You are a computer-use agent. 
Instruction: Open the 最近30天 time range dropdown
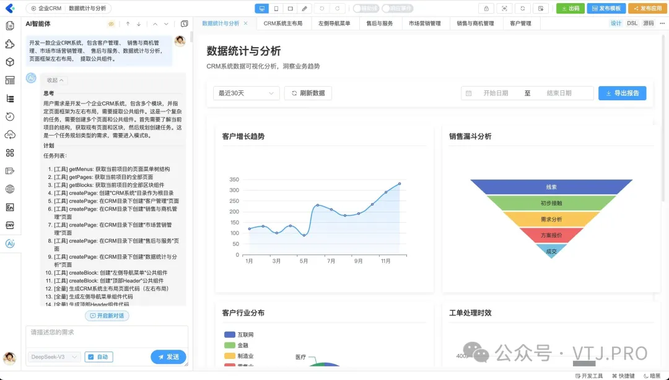pos(246,93)
